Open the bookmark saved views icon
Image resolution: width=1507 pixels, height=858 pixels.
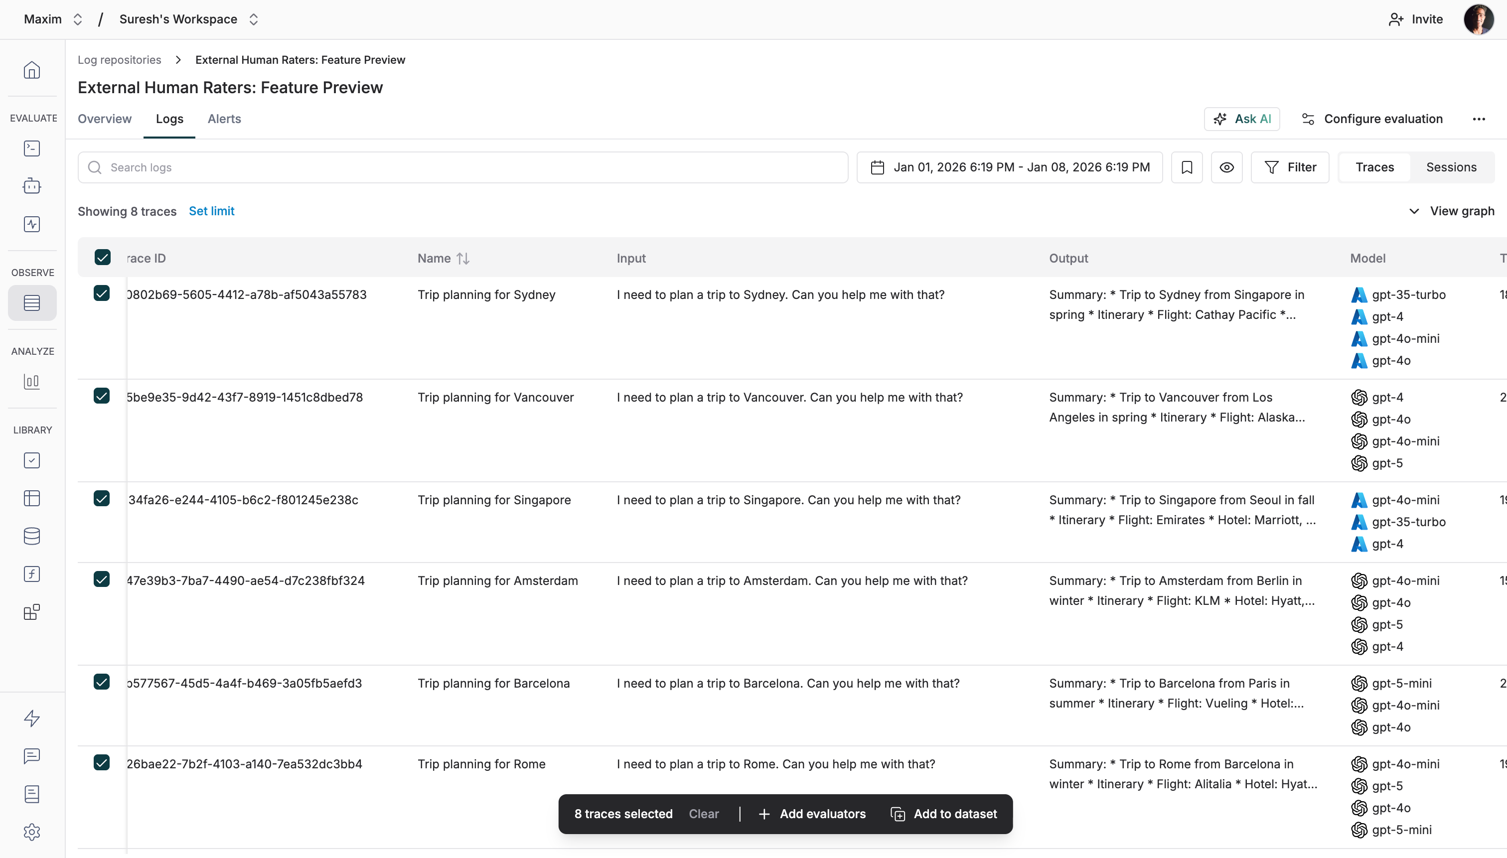[1187, 167]
